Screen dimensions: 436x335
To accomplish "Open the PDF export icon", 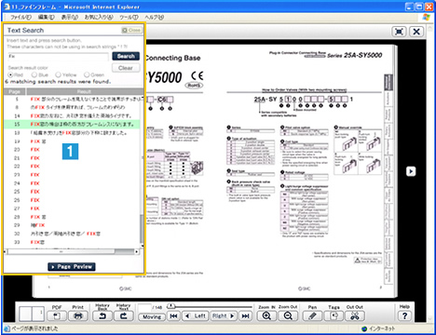I will click(x=57, y=316).
